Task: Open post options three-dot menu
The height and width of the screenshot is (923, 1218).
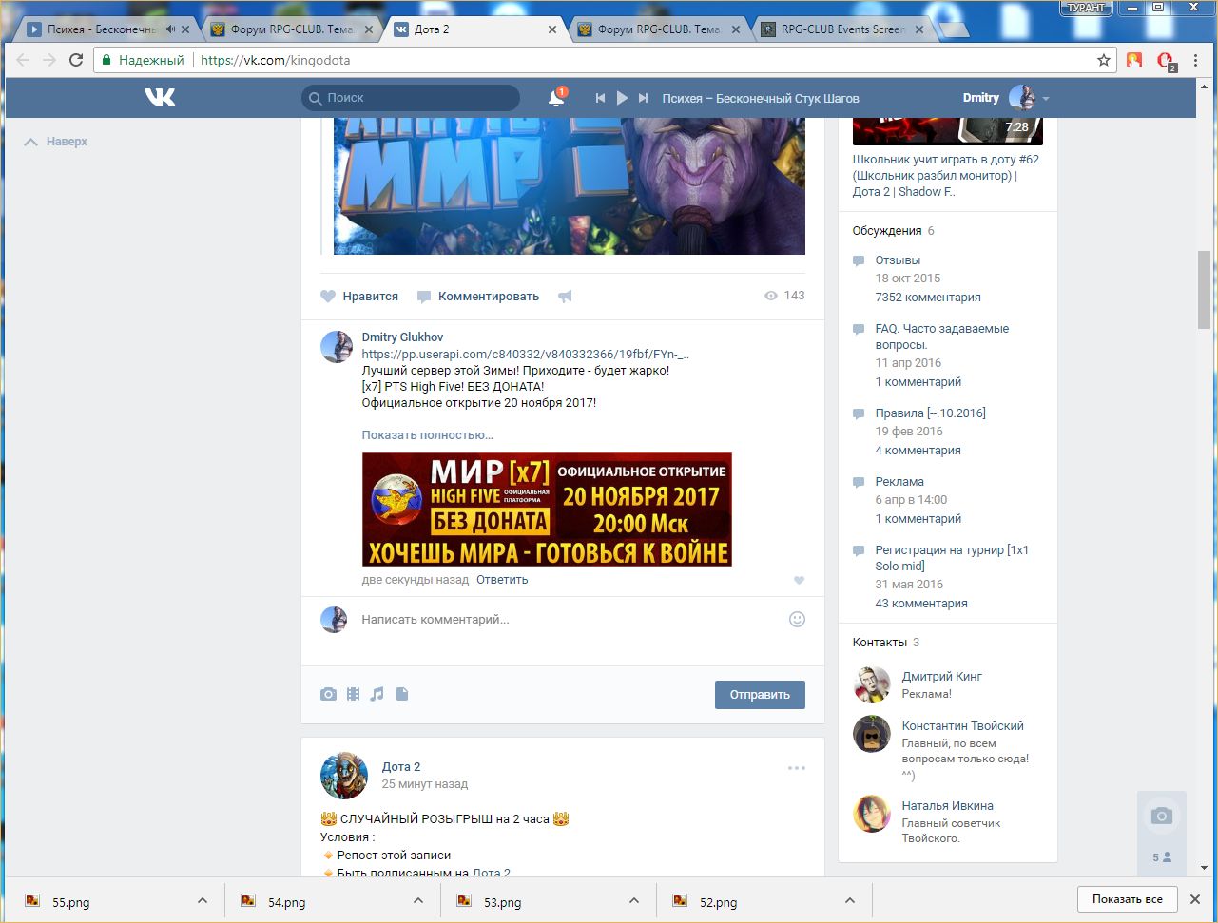Action: [x=797, y=768]
